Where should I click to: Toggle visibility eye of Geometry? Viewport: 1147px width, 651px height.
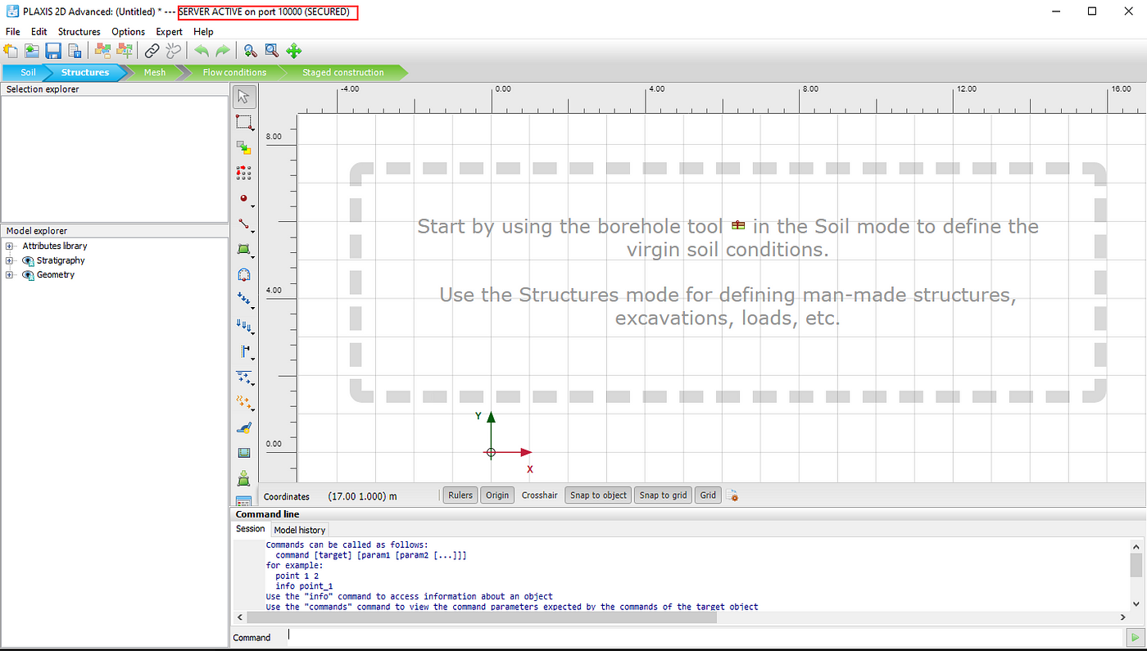coord(28,275)
